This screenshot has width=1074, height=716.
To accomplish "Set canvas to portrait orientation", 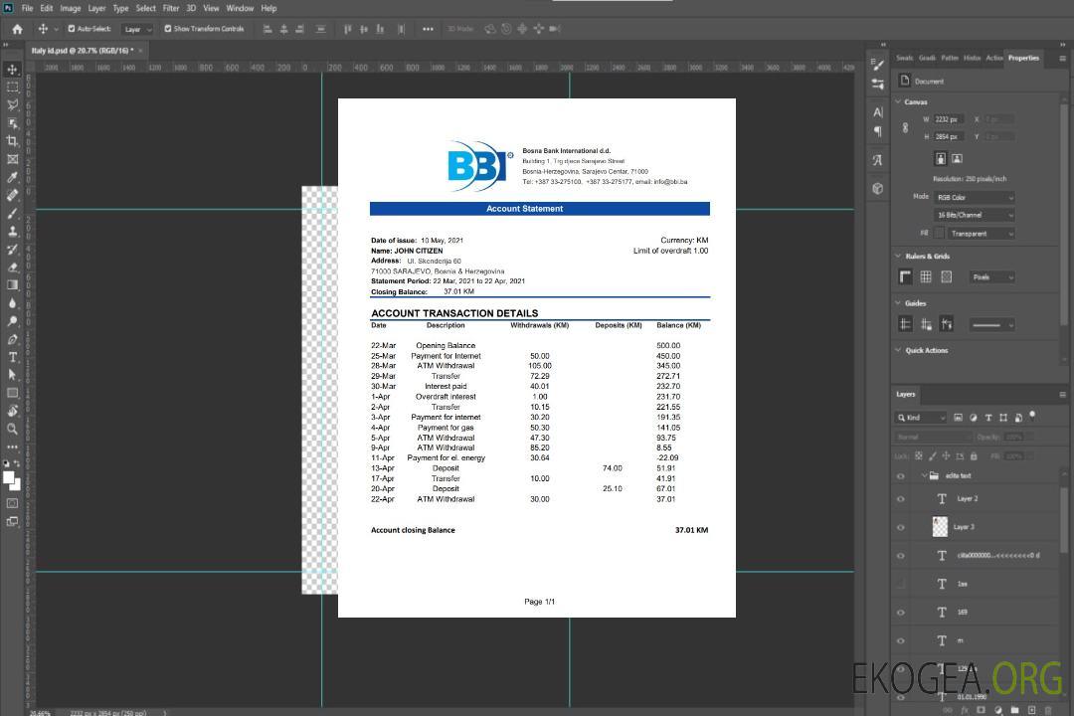I will click(x=941, y=159).
